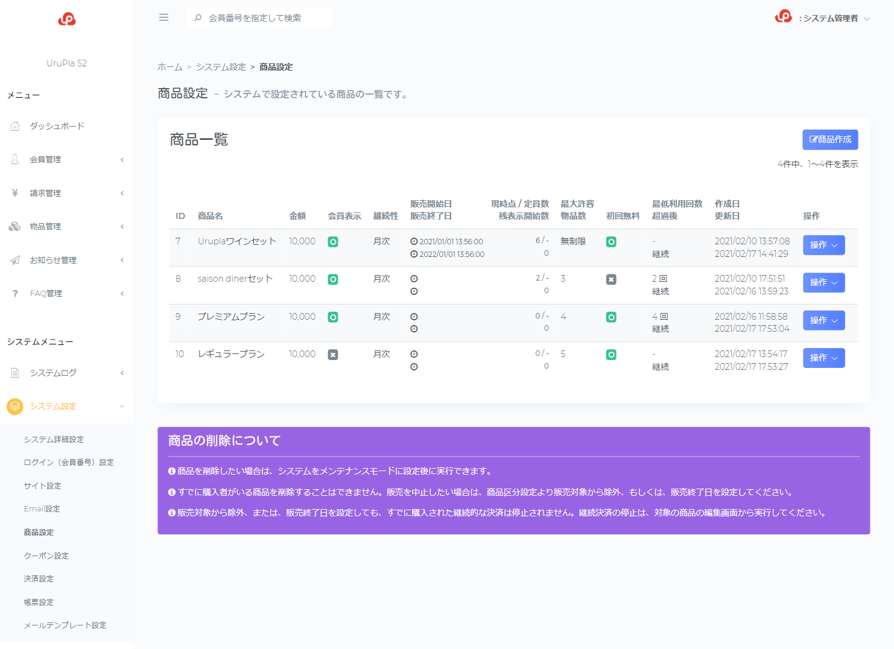Expand the FAQ管理 menu chevron
Viewport: 894px width, 649px height.
click(x=122, y=294)
